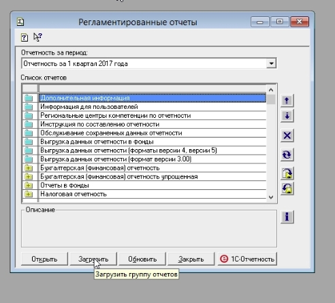The width and height of the screenshot is (335, 303).
Task: Click the Обновить button
Action: [142, 259]
